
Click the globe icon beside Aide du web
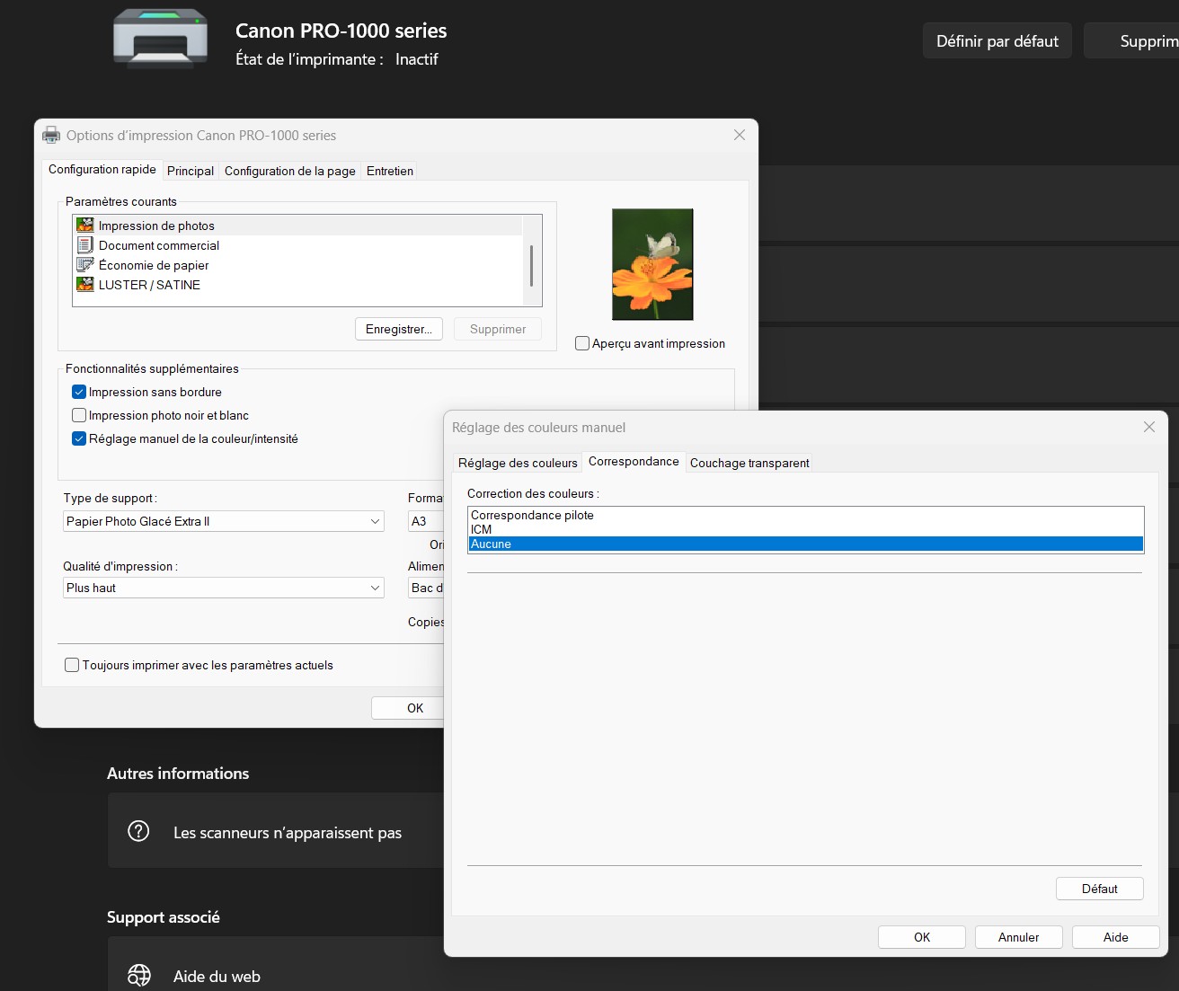pyautogui.click(x=138, y=976)
